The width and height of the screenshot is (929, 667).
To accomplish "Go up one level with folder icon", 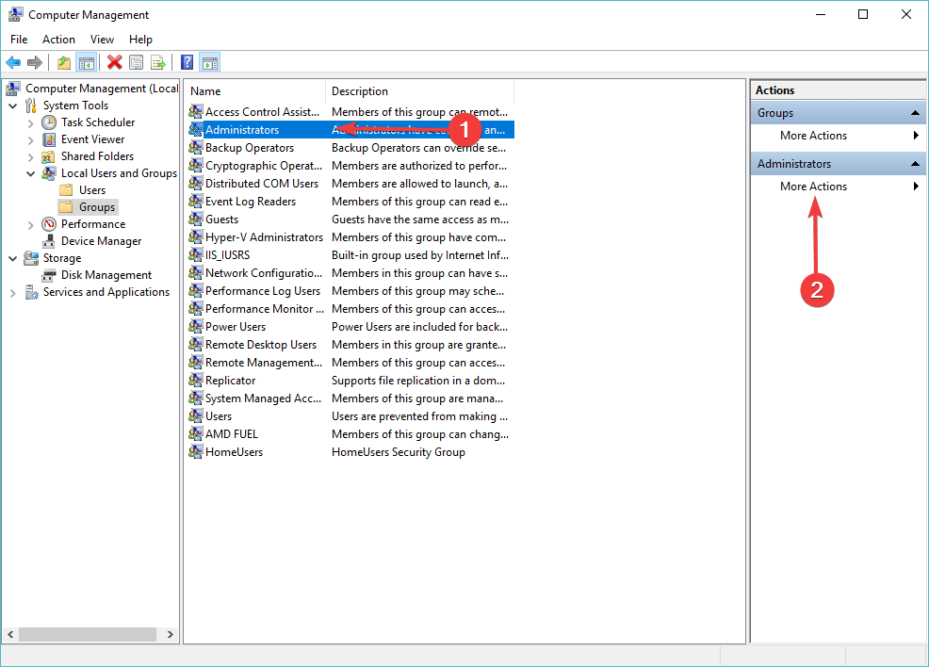I will click(x=64, y=62).
